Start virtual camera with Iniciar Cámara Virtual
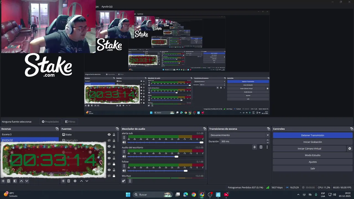Image resolution: width=354 pixels, height=199 pixels. [309, 149]
